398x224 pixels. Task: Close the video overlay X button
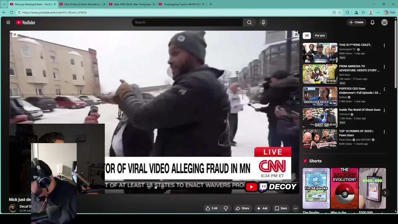pyautogui.click(x=15, y=35)
